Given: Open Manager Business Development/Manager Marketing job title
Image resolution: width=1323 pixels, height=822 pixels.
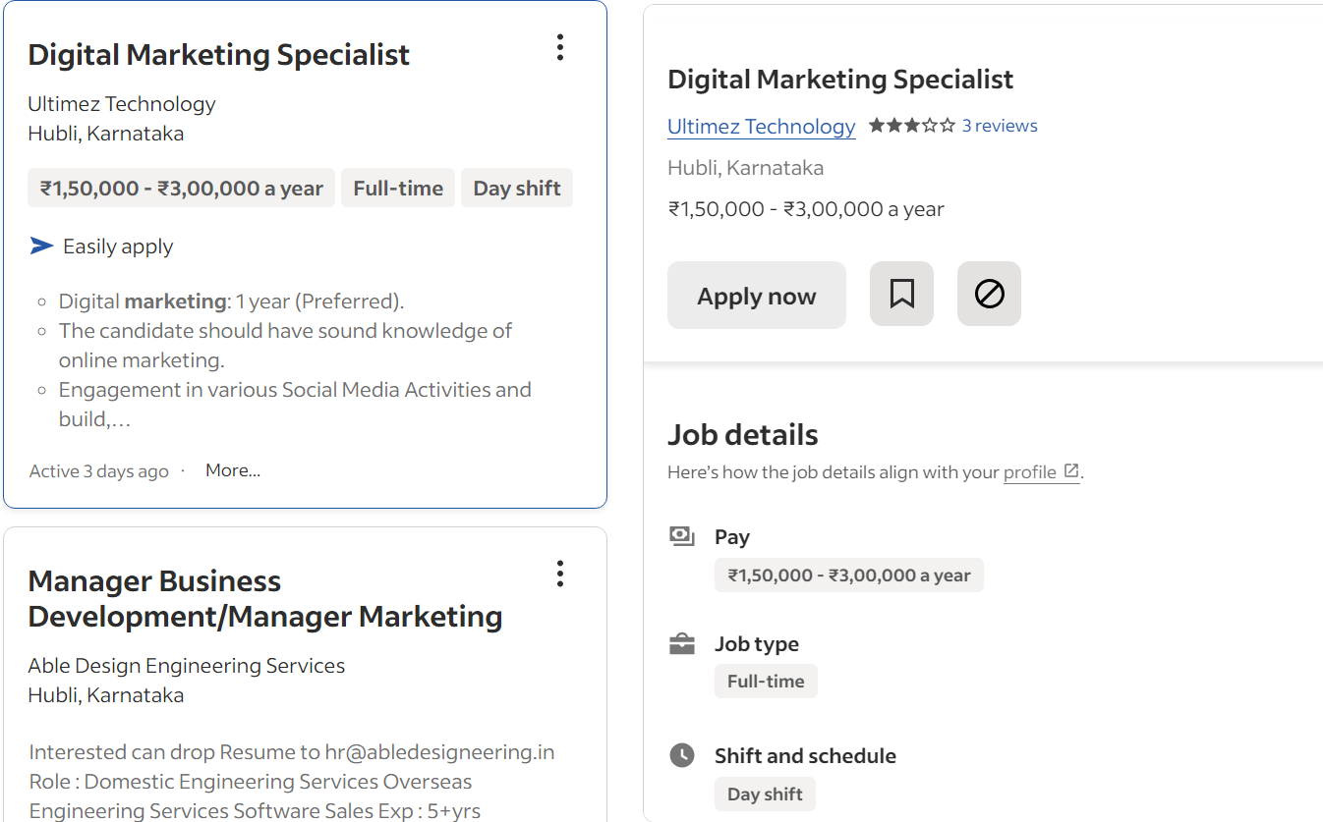Looking at the screenshot, I should pyautogui.click(x=265, y=598).
